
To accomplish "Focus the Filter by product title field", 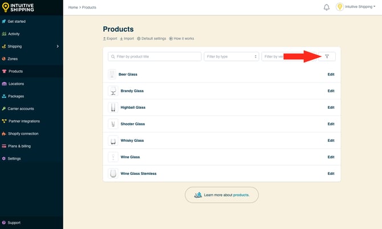I will coord(155,56).
